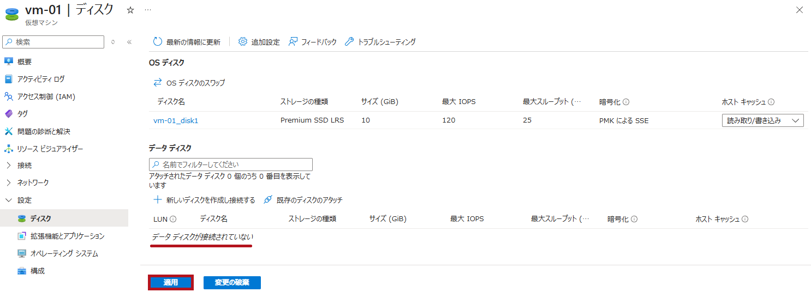Click the フィードバック icon

[x=293, y=42]
